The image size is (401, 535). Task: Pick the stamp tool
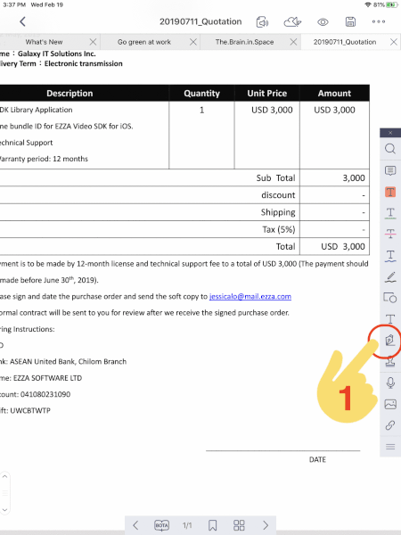[x=390, y=362]
